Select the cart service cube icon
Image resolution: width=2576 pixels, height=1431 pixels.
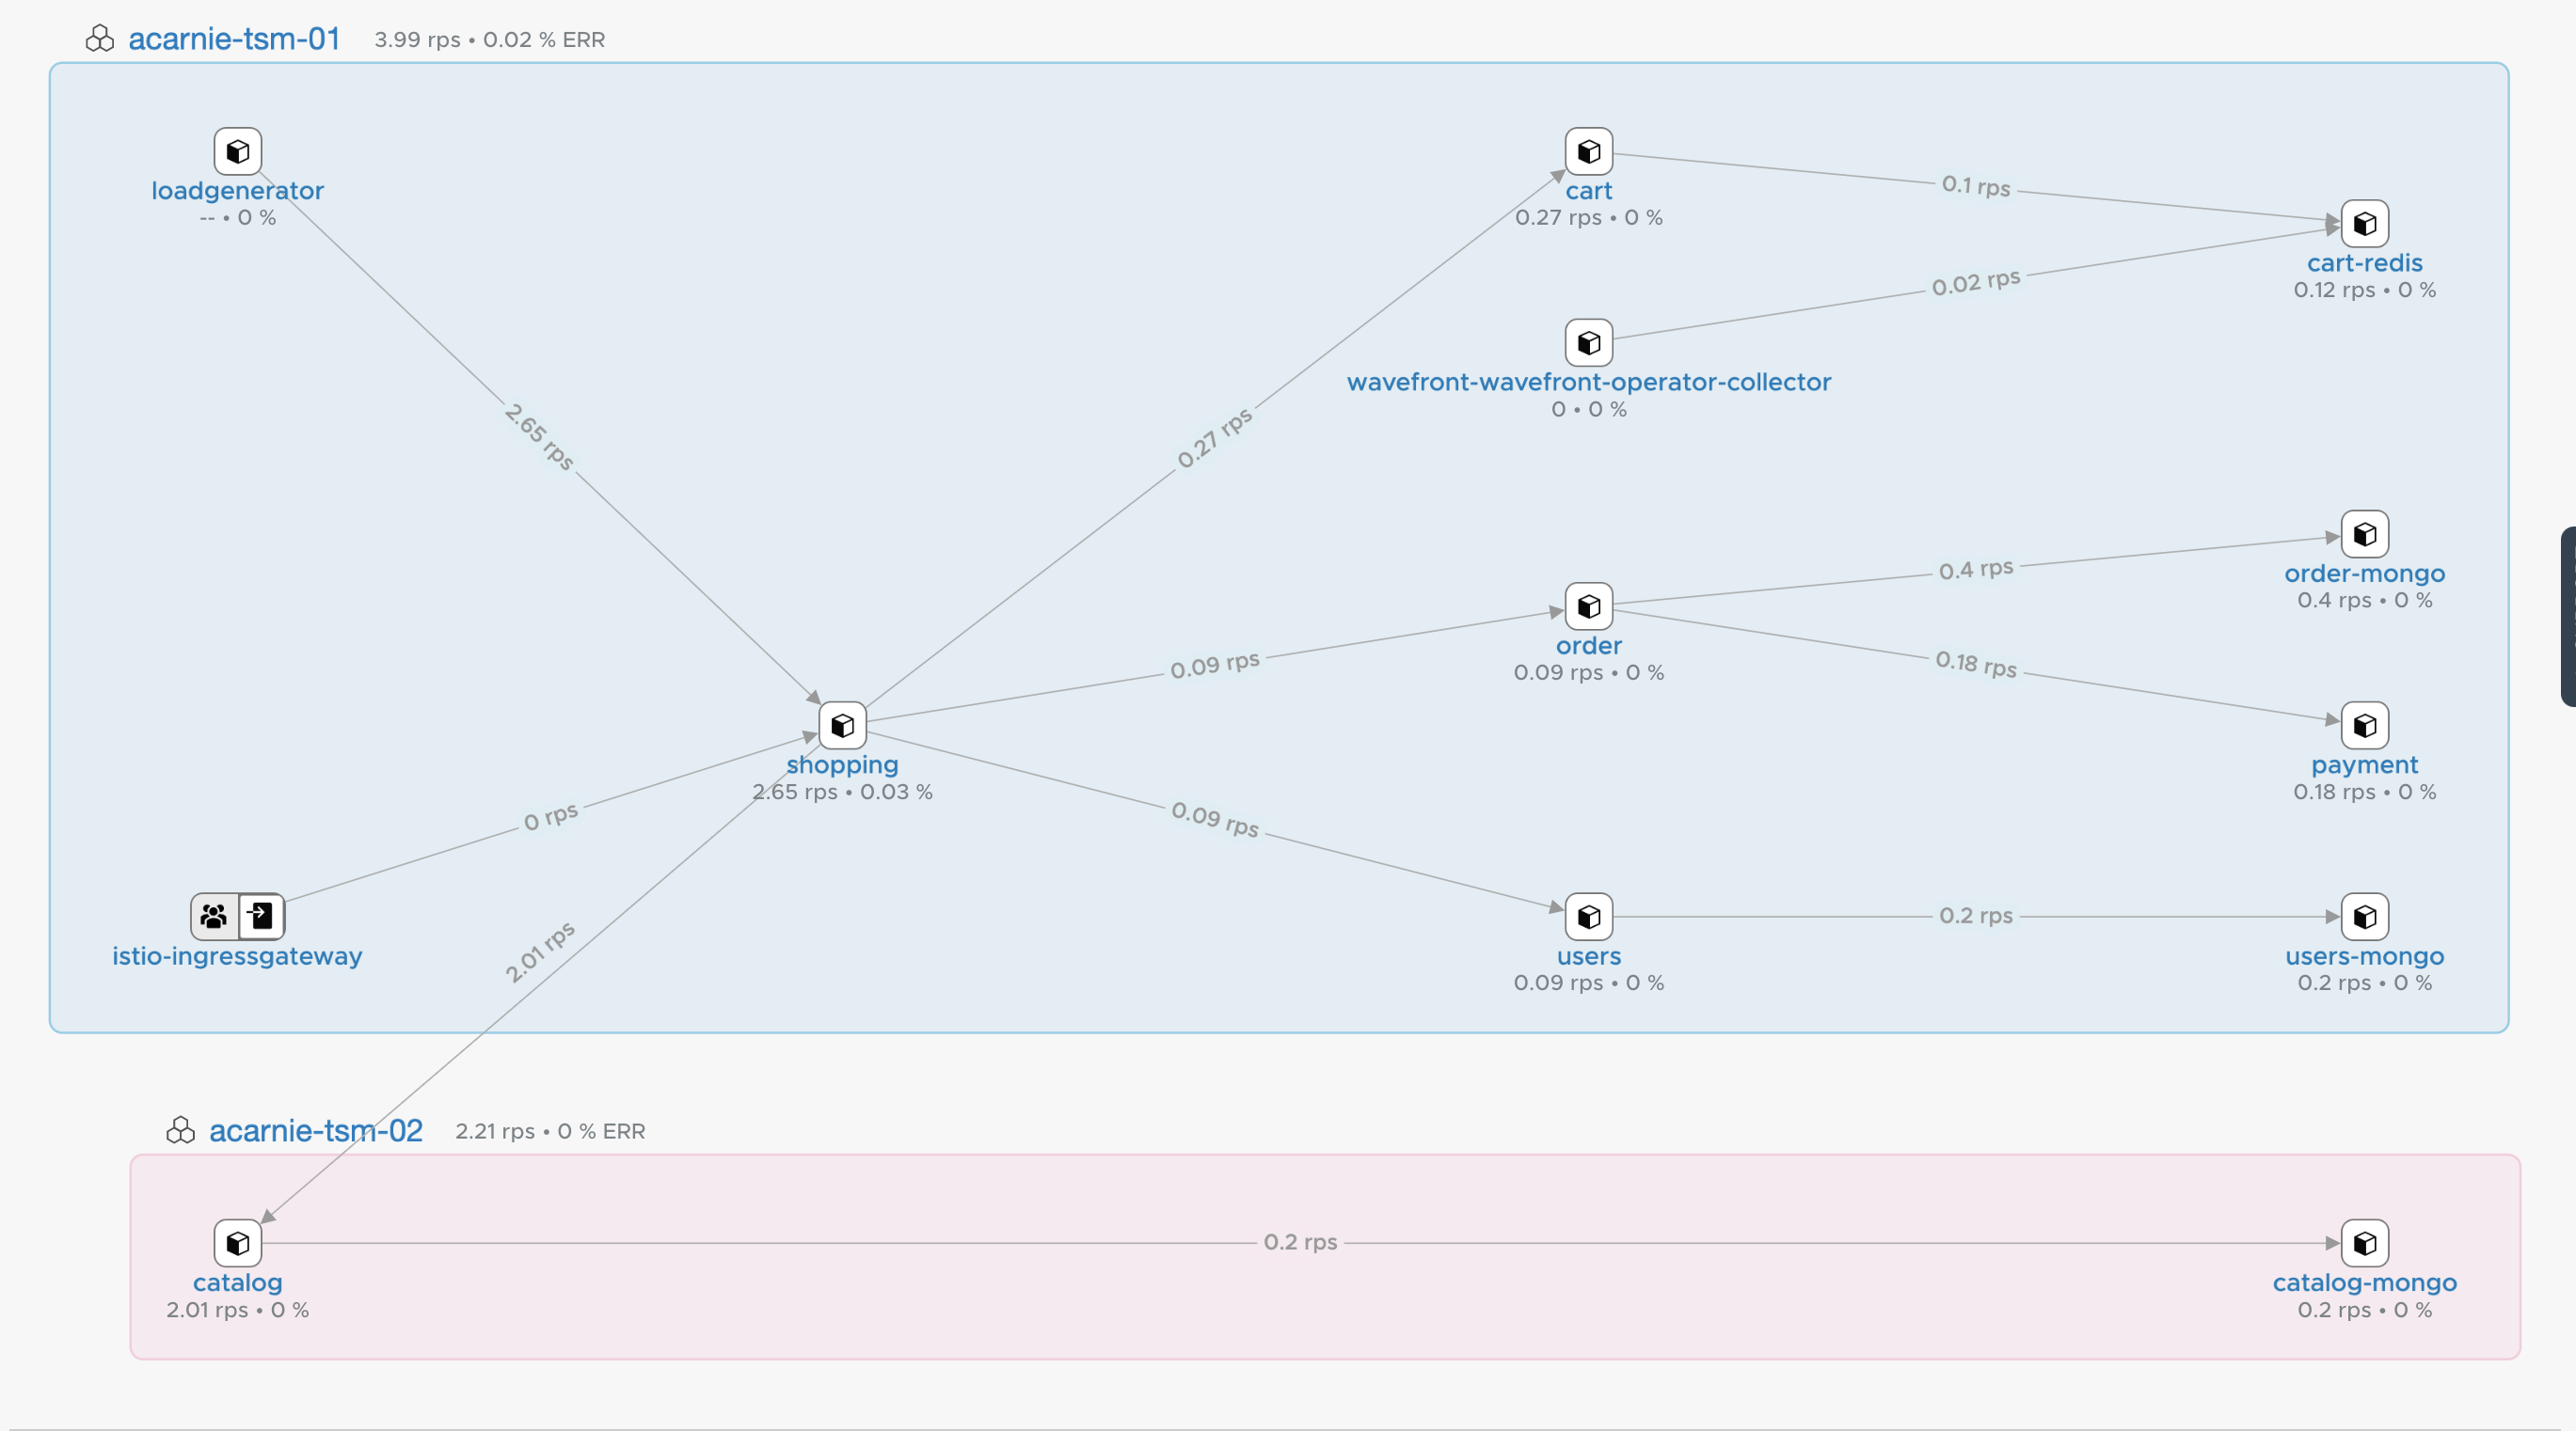(1588, 150)
